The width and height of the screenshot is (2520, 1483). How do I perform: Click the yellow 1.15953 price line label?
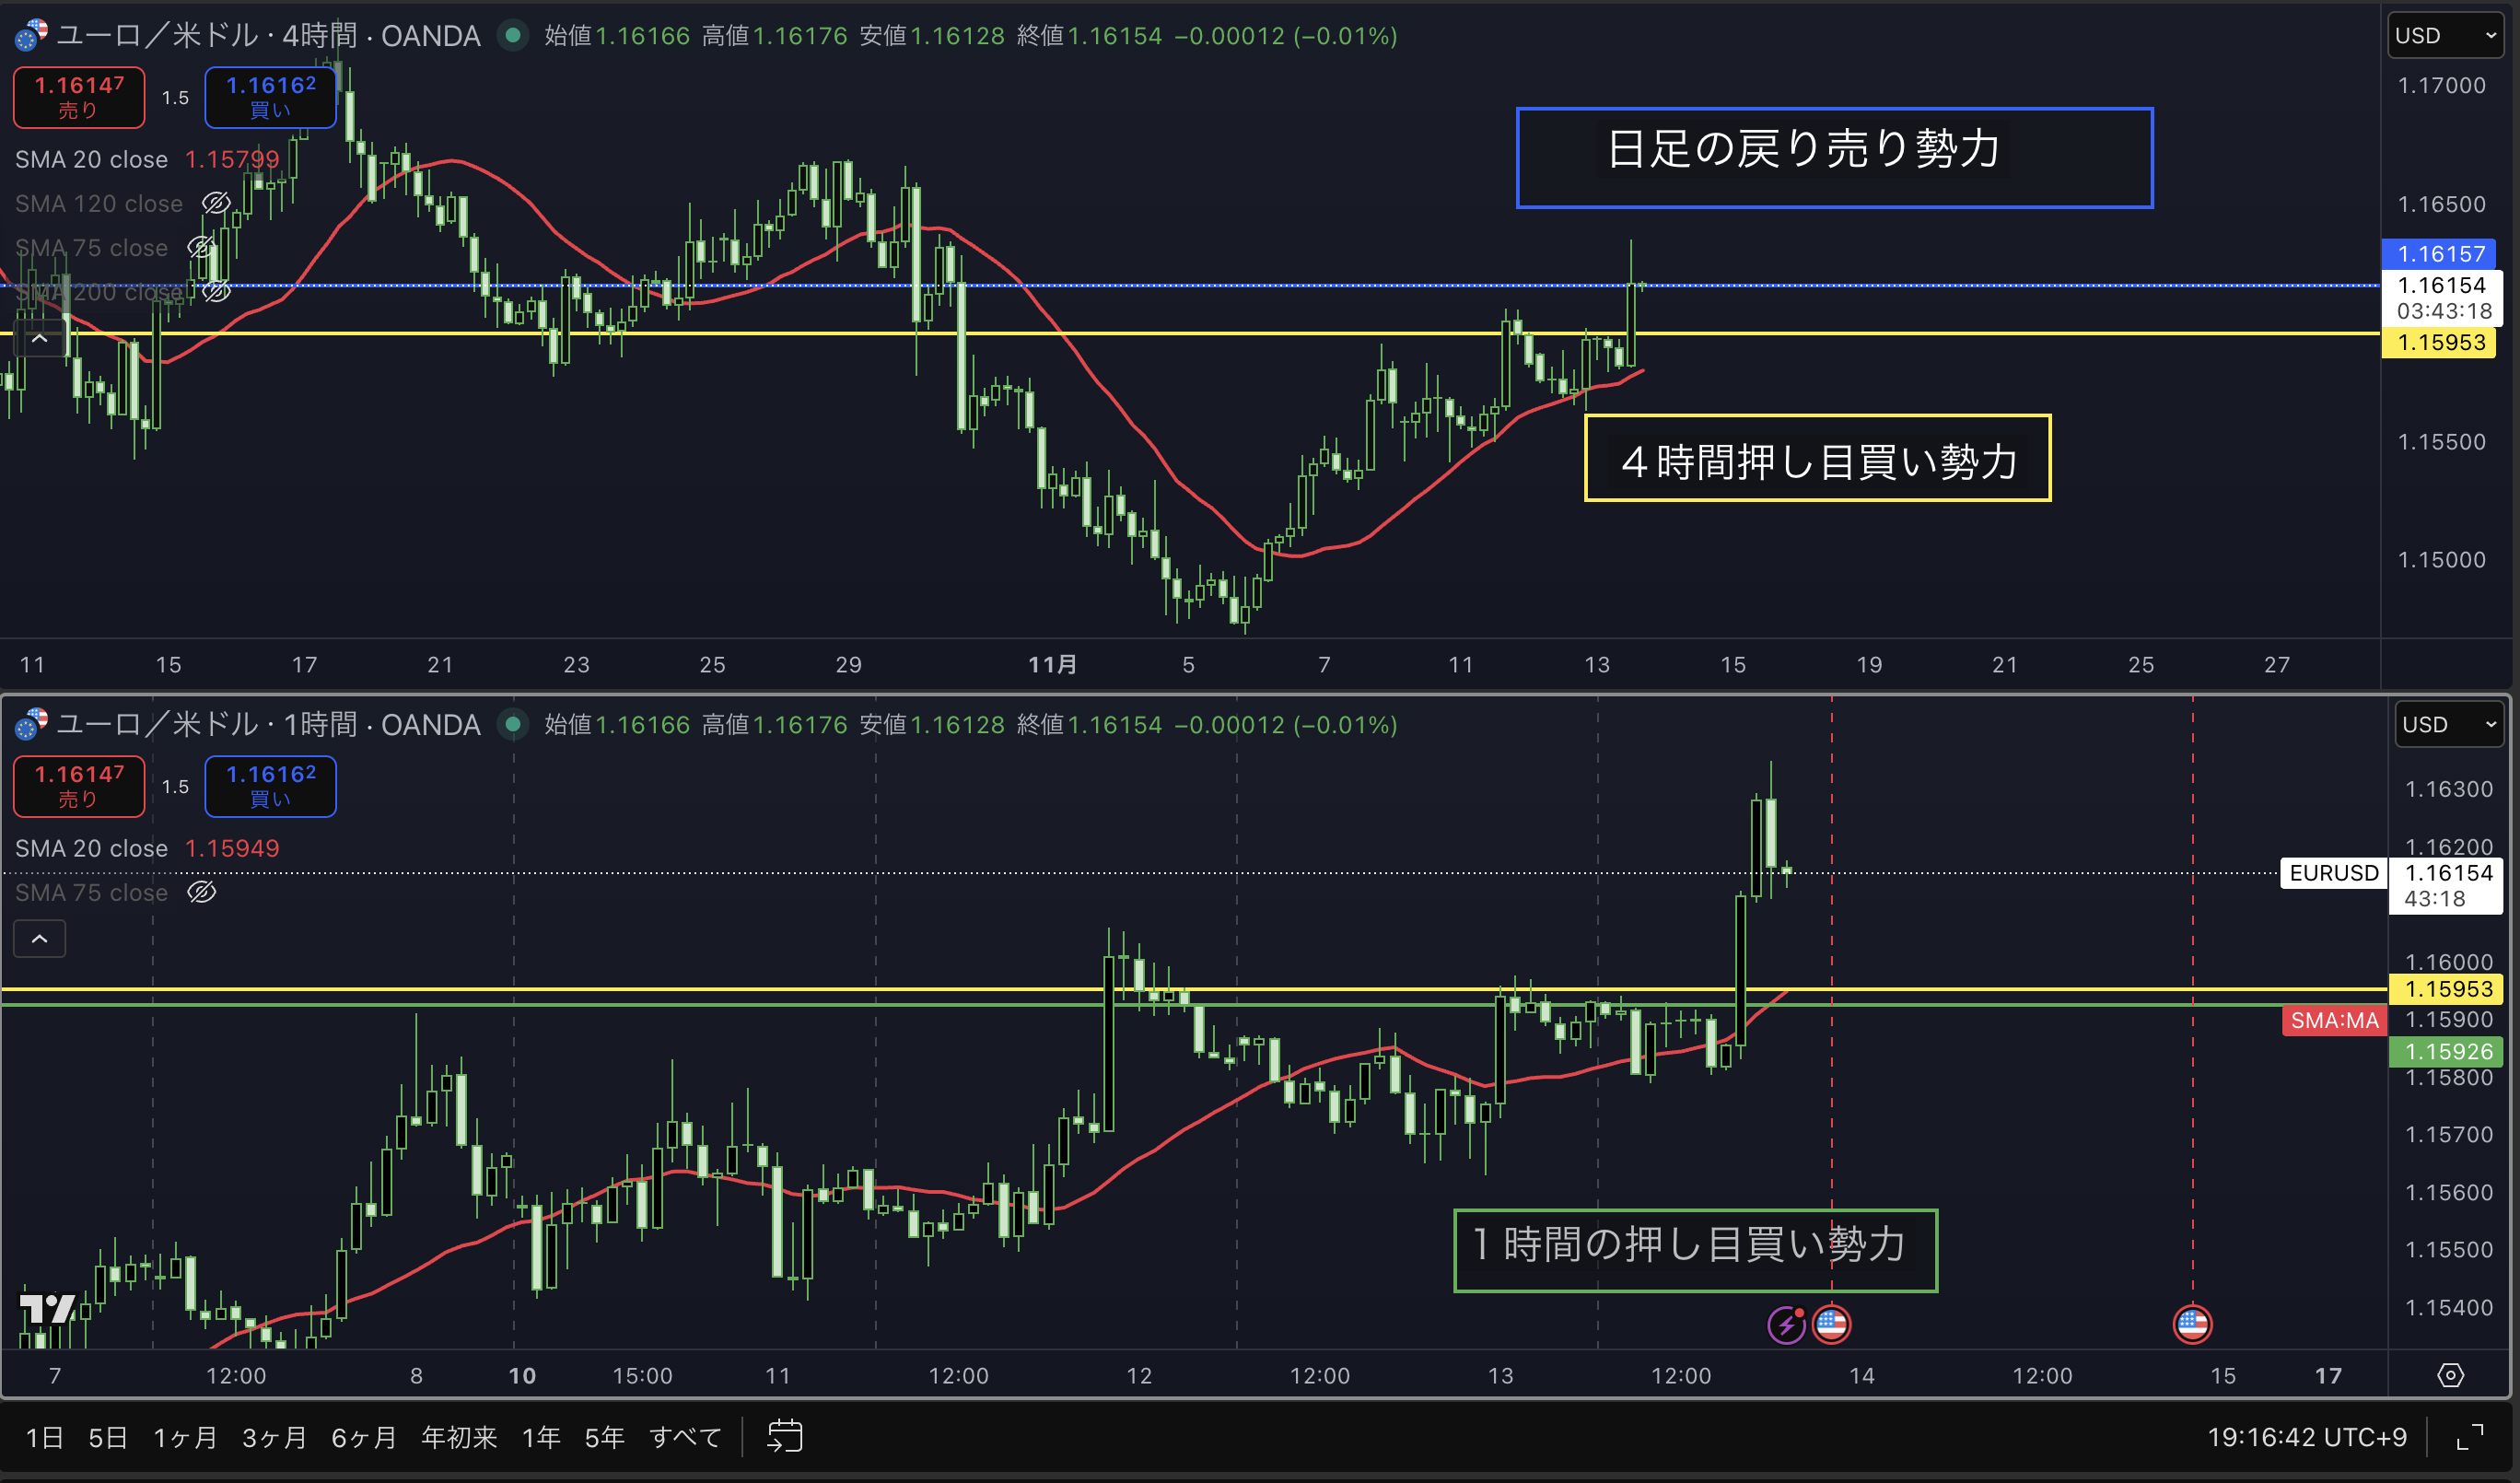pyautogui.click(x=2440, y=342)
